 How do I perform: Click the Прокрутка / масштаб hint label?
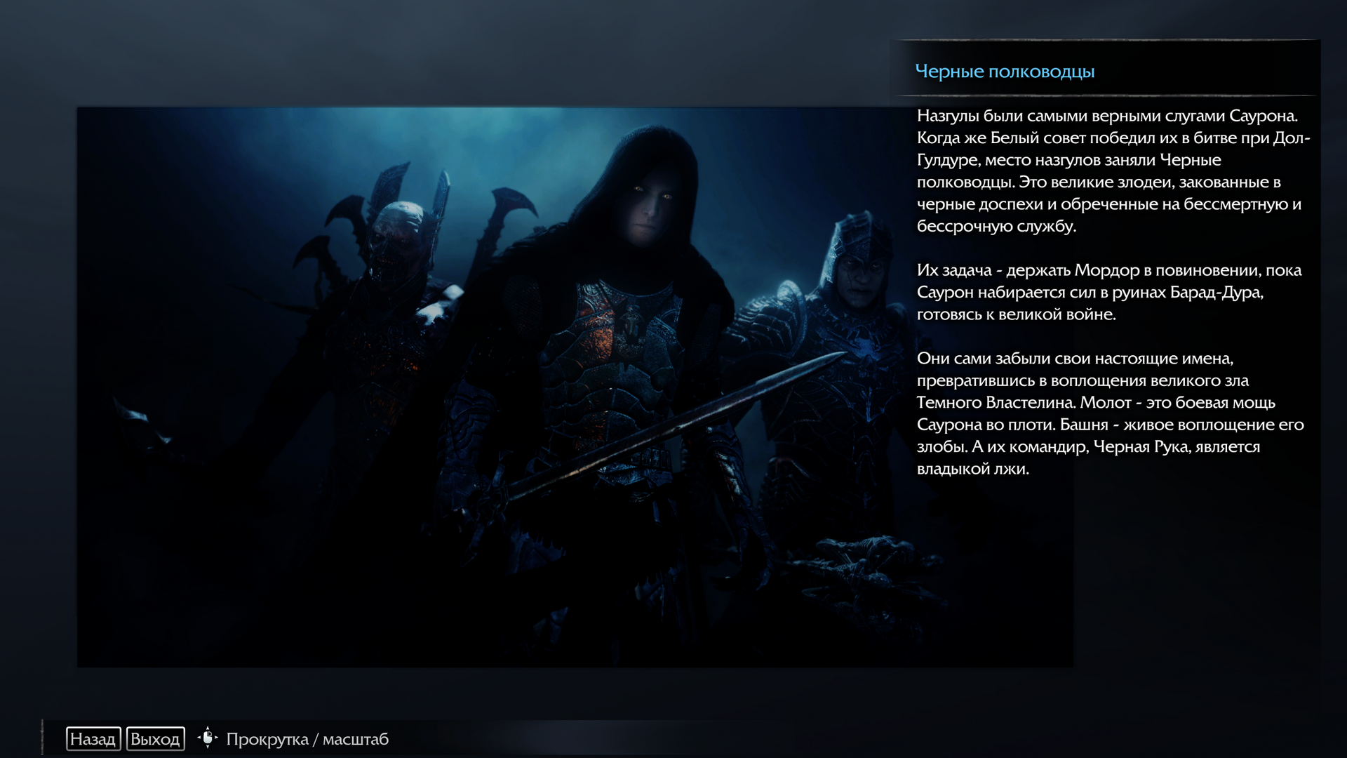307,739
